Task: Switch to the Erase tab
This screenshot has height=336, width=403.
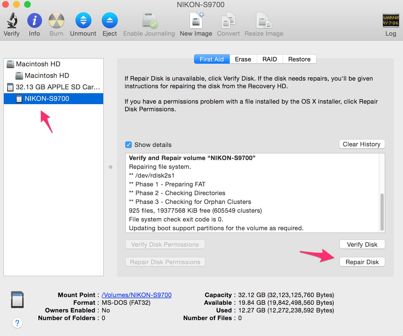Action: (243, 59)
